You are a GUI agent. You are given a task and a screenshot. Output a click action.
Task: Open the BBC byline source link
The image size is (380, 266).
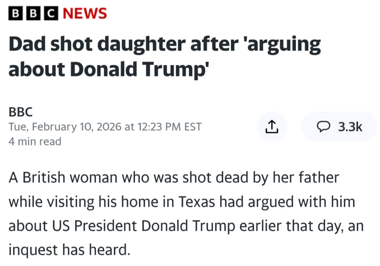click(21, 112)
